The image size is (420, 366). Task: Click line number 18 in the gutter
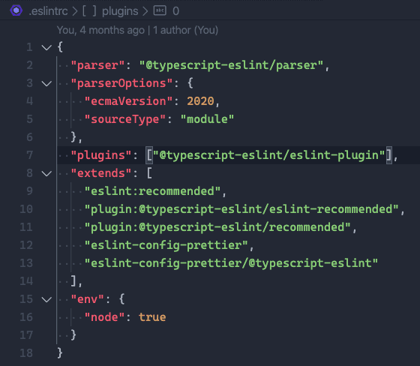(26, 353)
